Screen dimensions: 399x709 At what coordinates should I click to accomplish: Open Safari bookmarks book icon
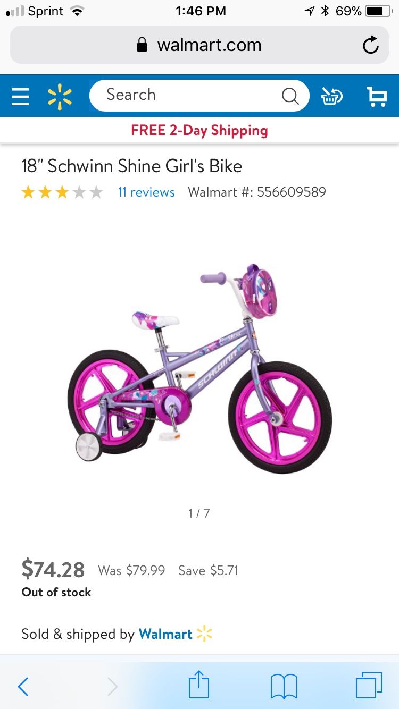click(x=284, y=686)
